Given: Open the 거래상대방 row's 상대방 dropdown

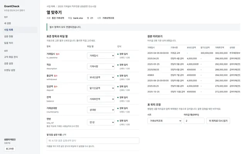Looking at the screenshot, I should click(101, 110).
